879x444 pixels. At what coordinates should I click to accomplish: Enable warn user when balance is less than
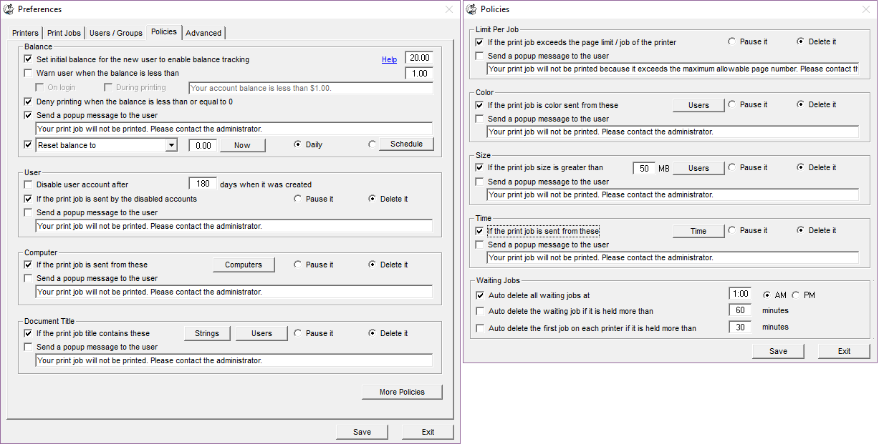pyautogui.click(x=28, y=73)
